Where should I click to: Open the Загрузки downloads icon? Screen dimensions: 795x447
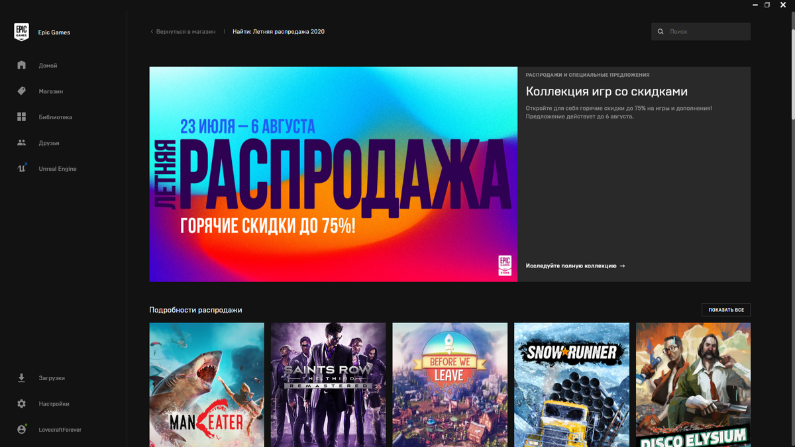[x=21, y=377]
